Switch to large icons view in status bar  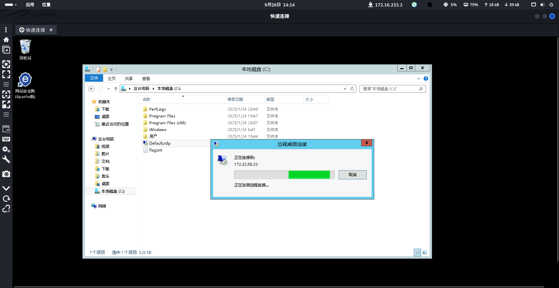point(425,252)
